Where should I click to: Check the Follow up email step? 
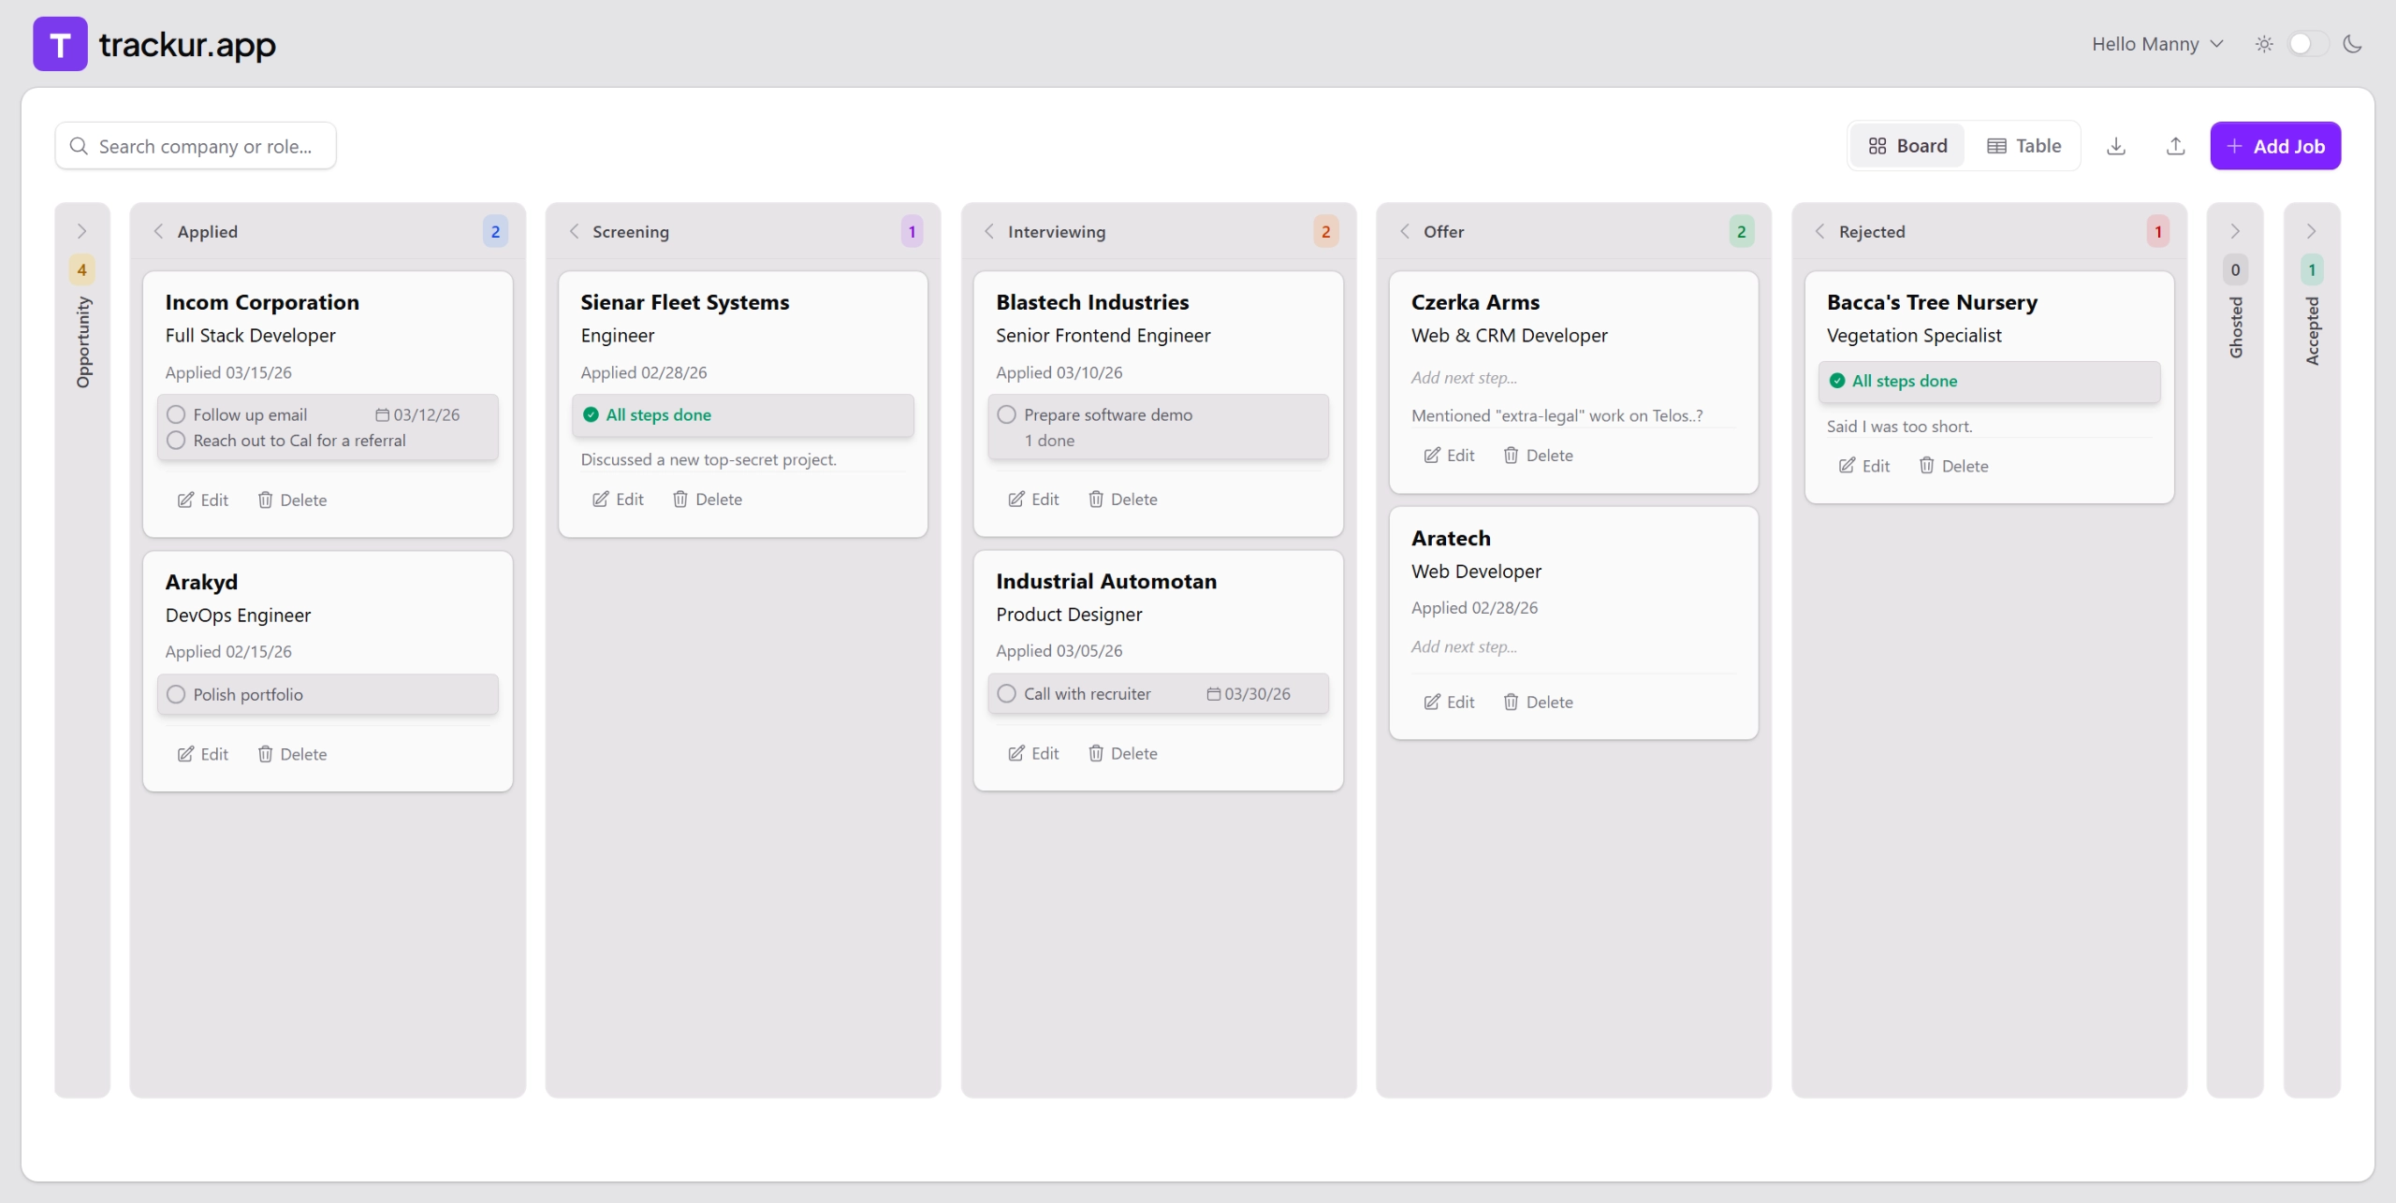(175, 413)
